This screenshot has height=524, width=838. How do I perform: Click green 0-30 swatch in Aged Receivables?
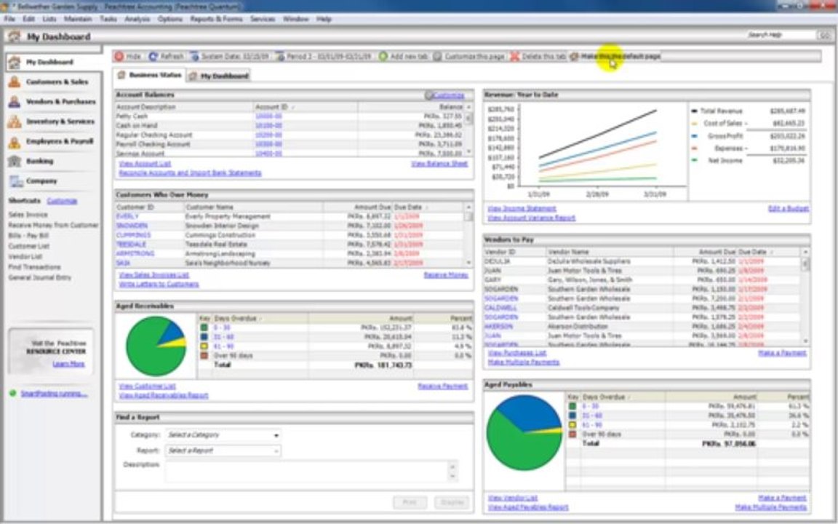click(204, 327)
